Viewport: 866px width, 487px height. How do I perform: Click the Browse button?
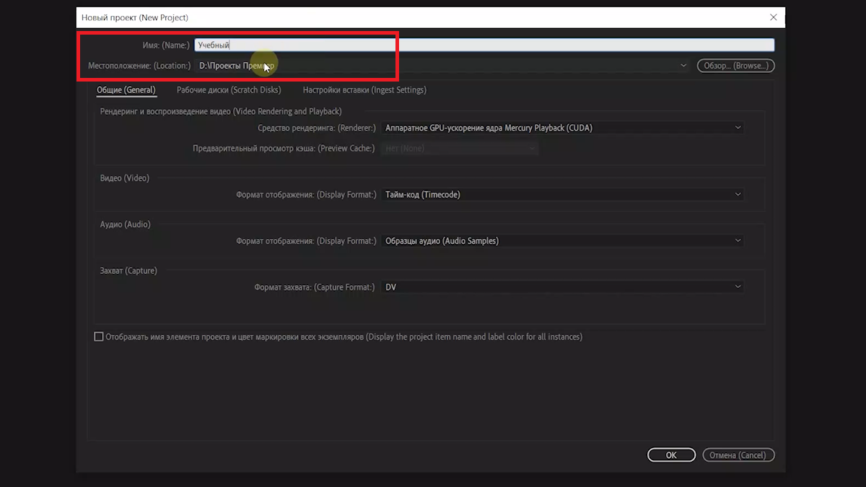735,66
